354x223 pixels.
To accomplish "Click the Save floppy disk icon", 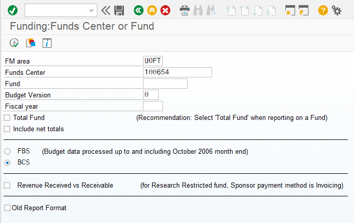I will 119,10.
